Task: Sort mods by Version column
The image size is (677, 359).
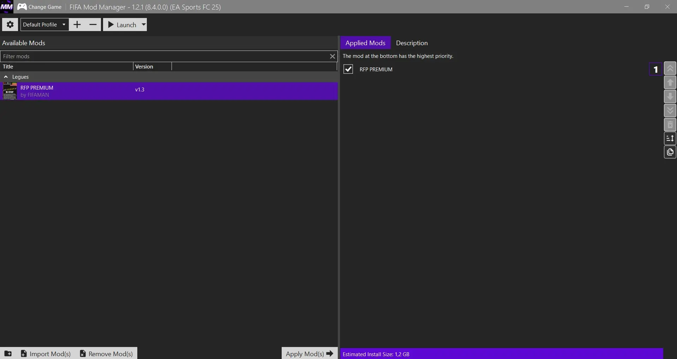Action: coord(152,67)
